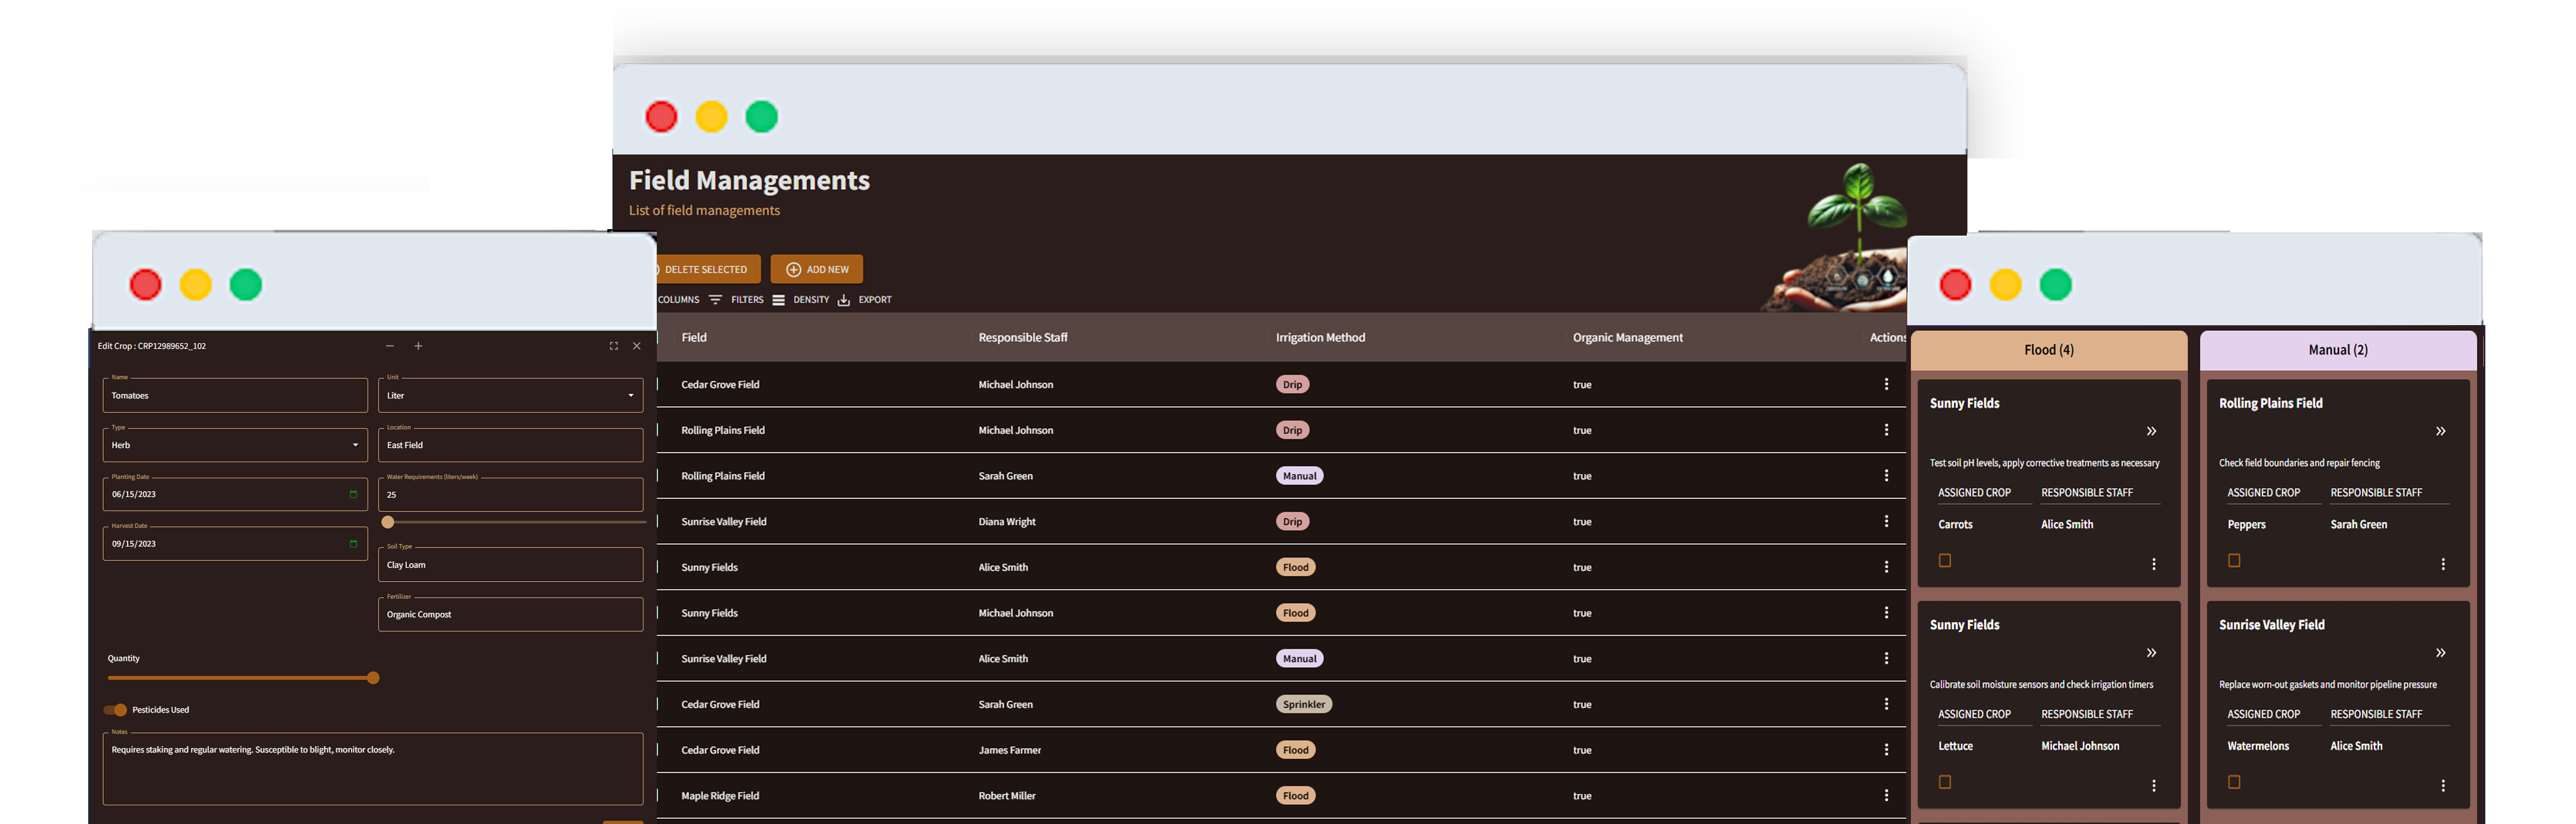This screenshot has height=824, width=2576.
Task: Check the checkbox on the Watermelons card
Action: (2233, 782)
